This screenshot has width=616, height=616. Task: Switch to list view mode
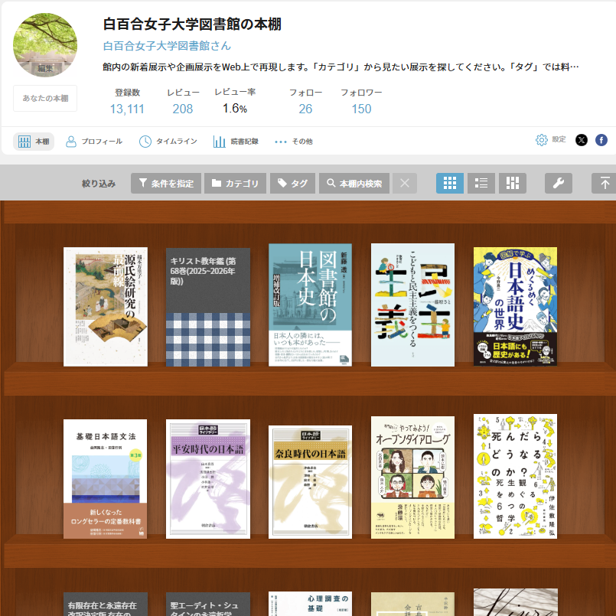point(481,183)
